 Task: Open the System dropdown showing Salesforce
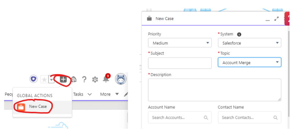pyautogui.click(x=249, y=43)
